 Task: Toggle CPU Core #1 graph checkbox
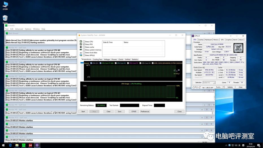tap(101, 63)
